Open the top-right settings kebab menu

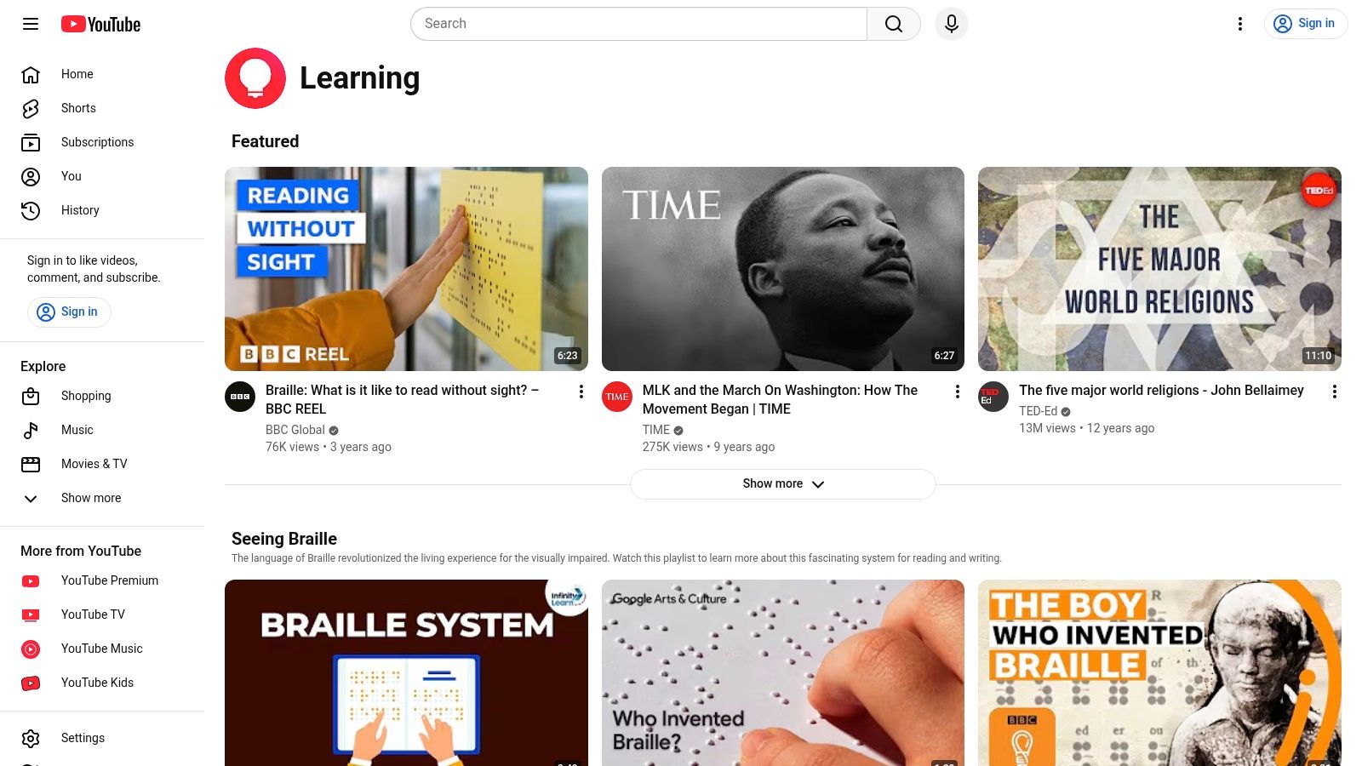(1240, 24)
